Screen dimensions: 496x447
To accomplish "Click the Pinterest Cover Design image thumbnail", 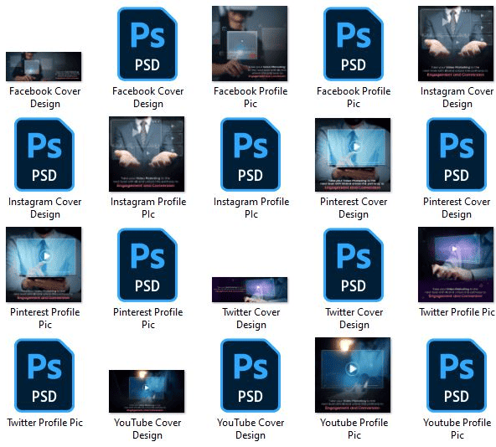I will point(353,155).
